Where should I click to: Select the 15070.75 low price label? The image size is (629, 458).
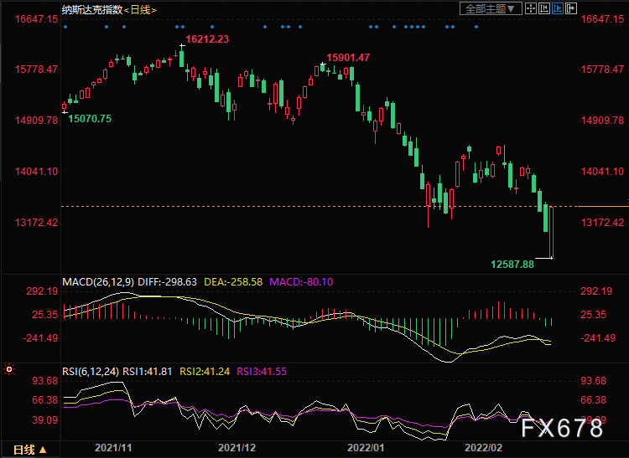click(90, 119)
